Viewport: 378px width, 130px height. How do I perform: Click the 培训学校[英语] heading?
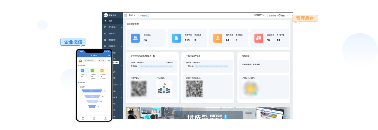pyautogui.click(x=133, y=24)
